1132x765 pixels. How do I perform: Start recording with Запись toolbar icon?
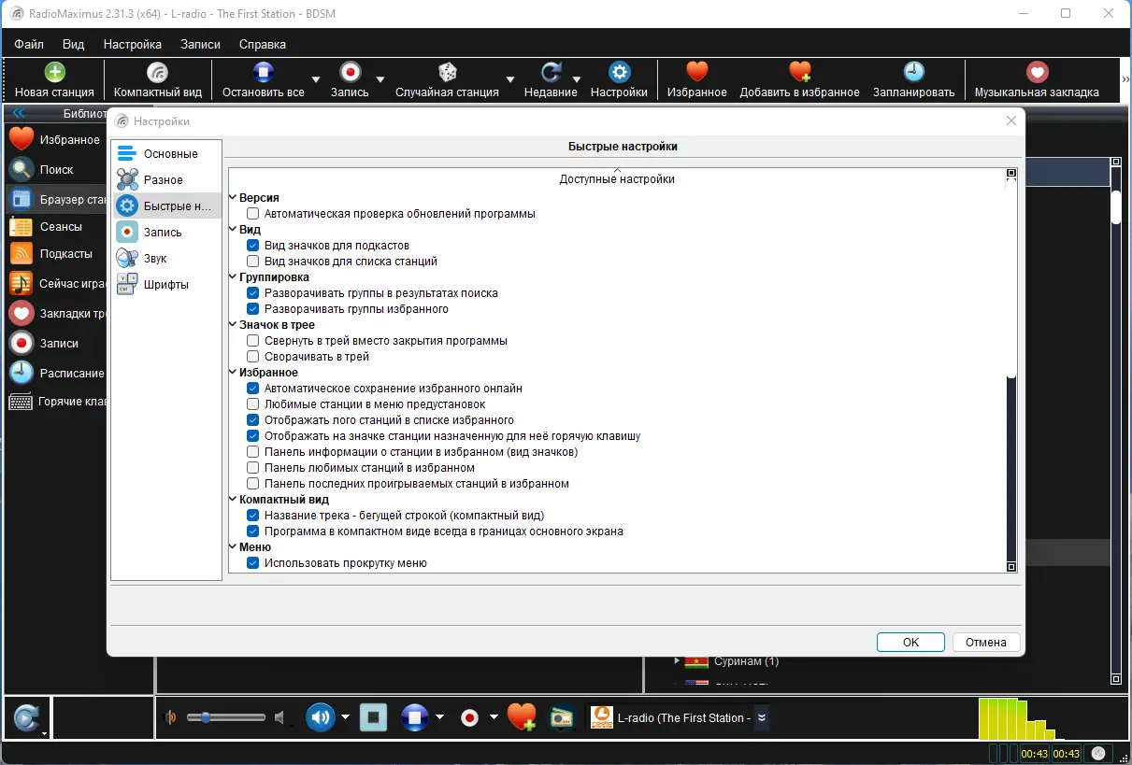tap(350, 73)
